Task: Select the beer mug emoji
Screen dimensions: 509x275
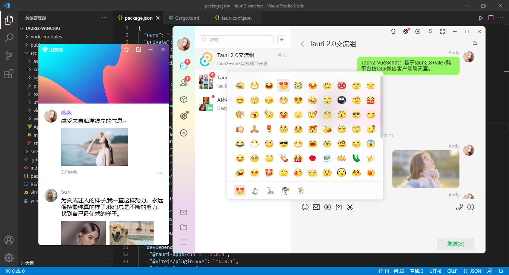Action: (x=371, y=158)
